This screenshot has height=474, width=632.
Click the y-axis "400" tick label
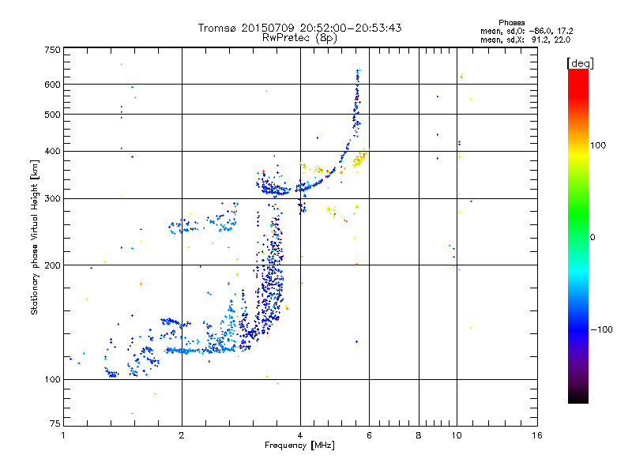(x=52, y=151)
